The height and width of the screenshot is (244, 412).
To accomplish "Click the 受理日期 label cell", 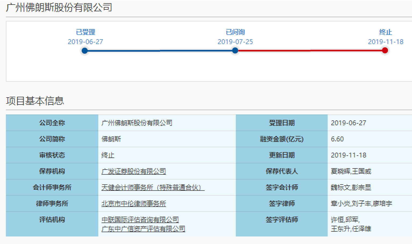I will coord(282,123).
